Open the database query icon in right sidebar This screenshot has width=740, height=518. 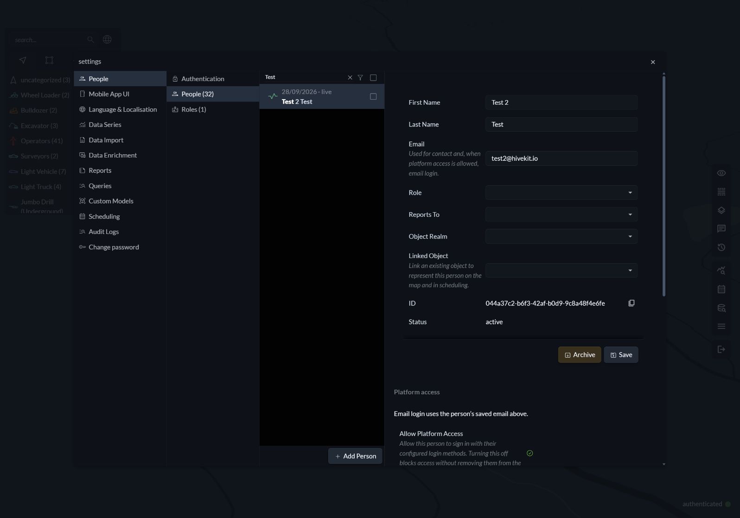(721, 308)
